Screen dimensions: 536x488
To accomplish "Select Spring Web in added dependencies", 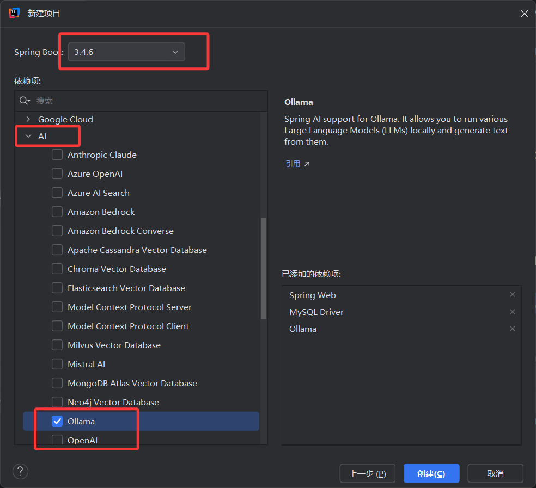I will [x=313, y=295].
